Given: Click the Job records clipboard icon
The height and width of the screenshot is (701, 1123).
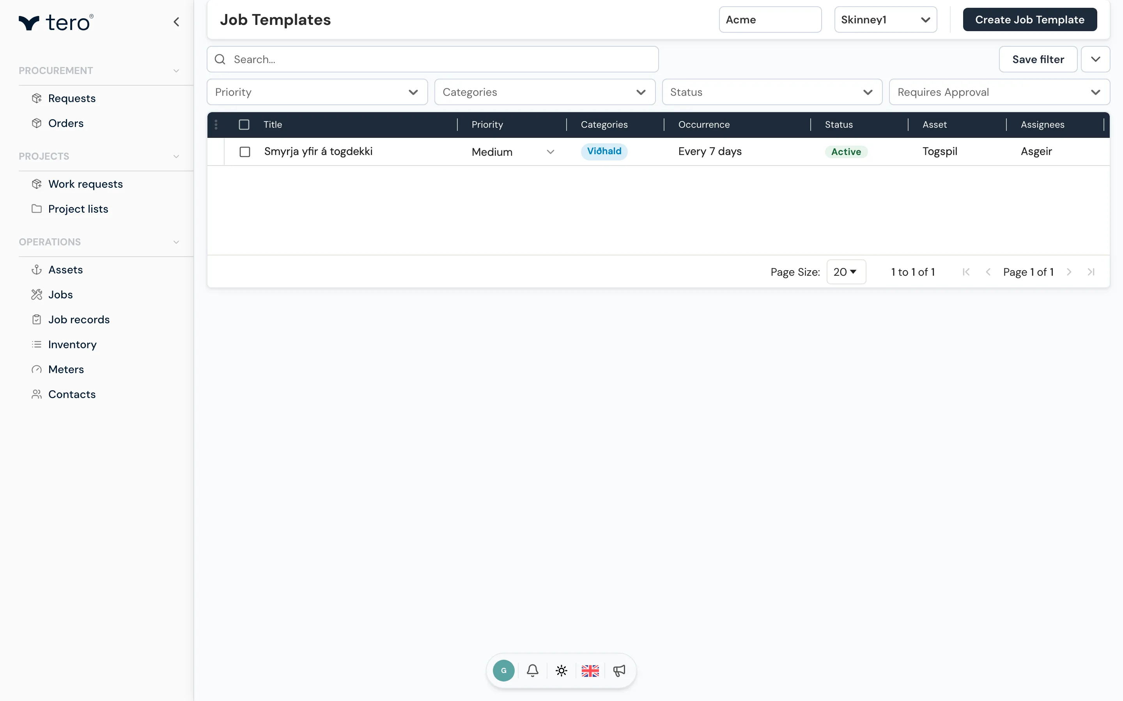Looking at the screenshot, I should coord(37,319).
